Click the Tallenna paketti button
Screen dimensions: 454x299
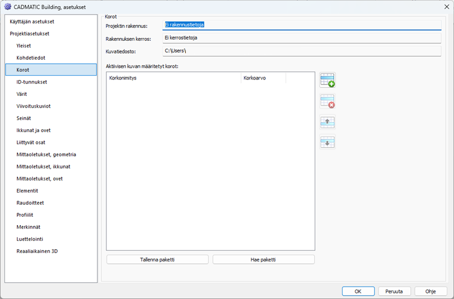(157, 260)
